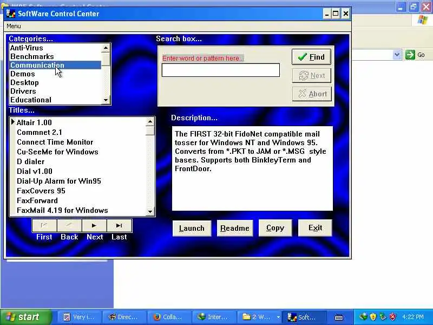Switch to 'Direc...' taskbar window
Viewport: 433px width, 325px height.
coord(124,317)
